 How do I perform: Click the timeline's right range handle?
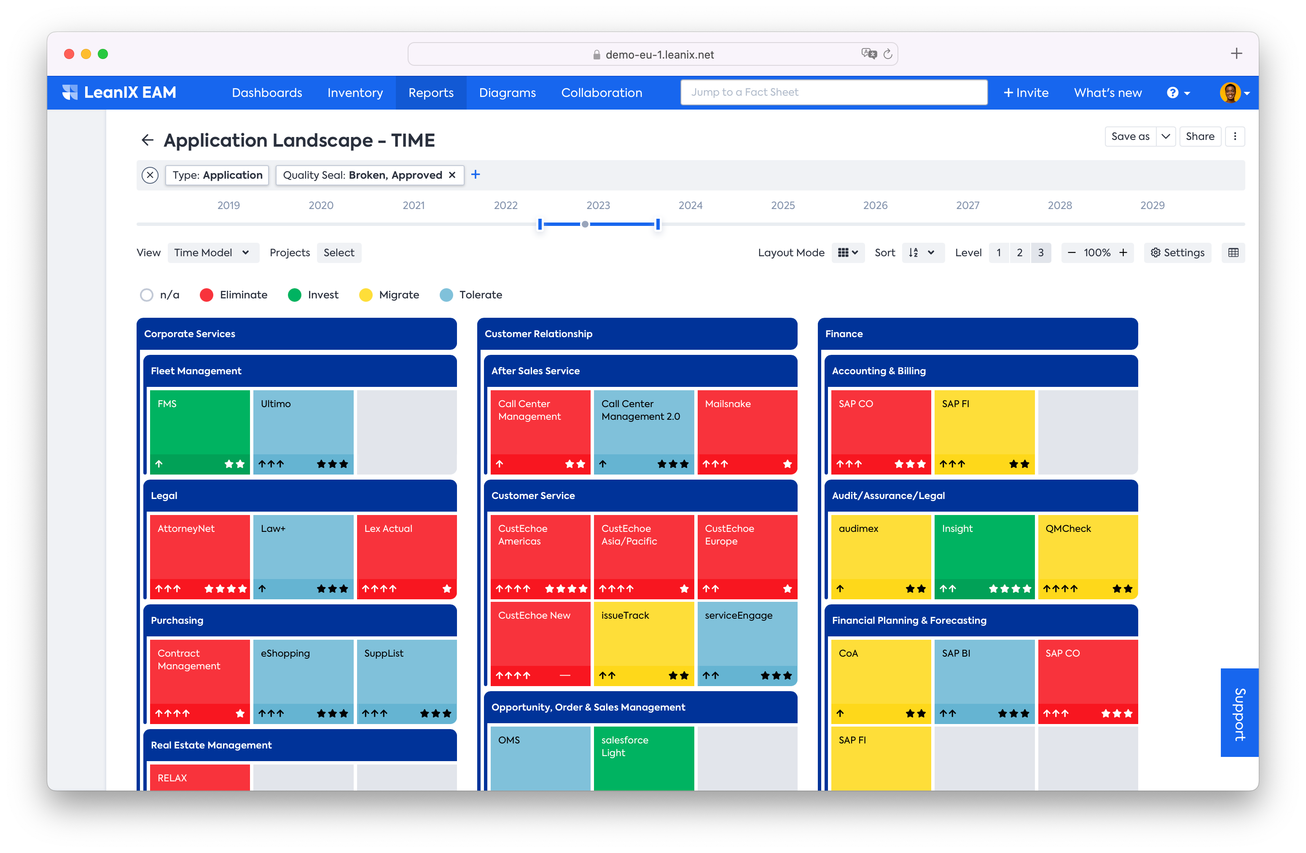[x=657, y=224]
